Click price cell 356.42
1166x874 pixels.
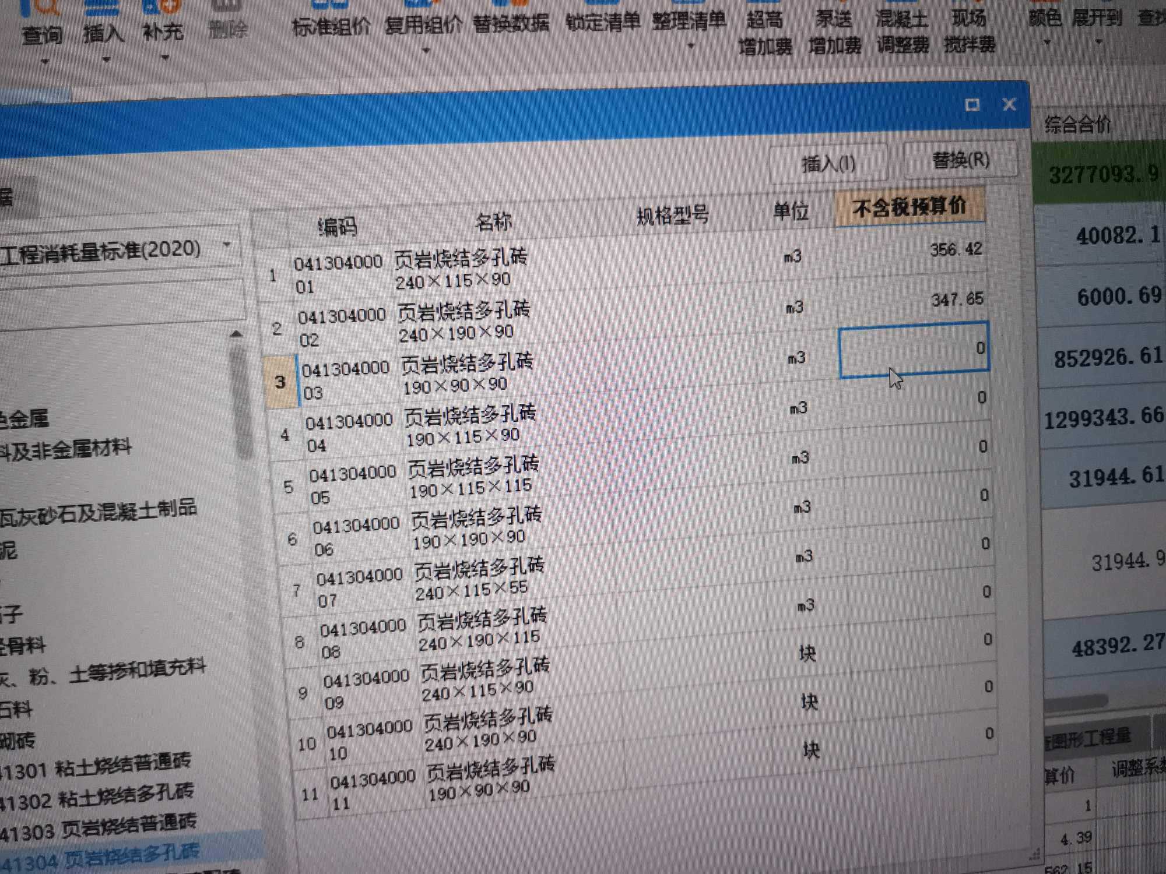click(911, 251)
